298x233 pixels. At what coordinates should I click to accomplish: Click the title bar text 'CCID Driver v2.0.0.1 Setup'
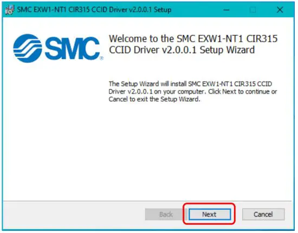click(x=131, y=10)
